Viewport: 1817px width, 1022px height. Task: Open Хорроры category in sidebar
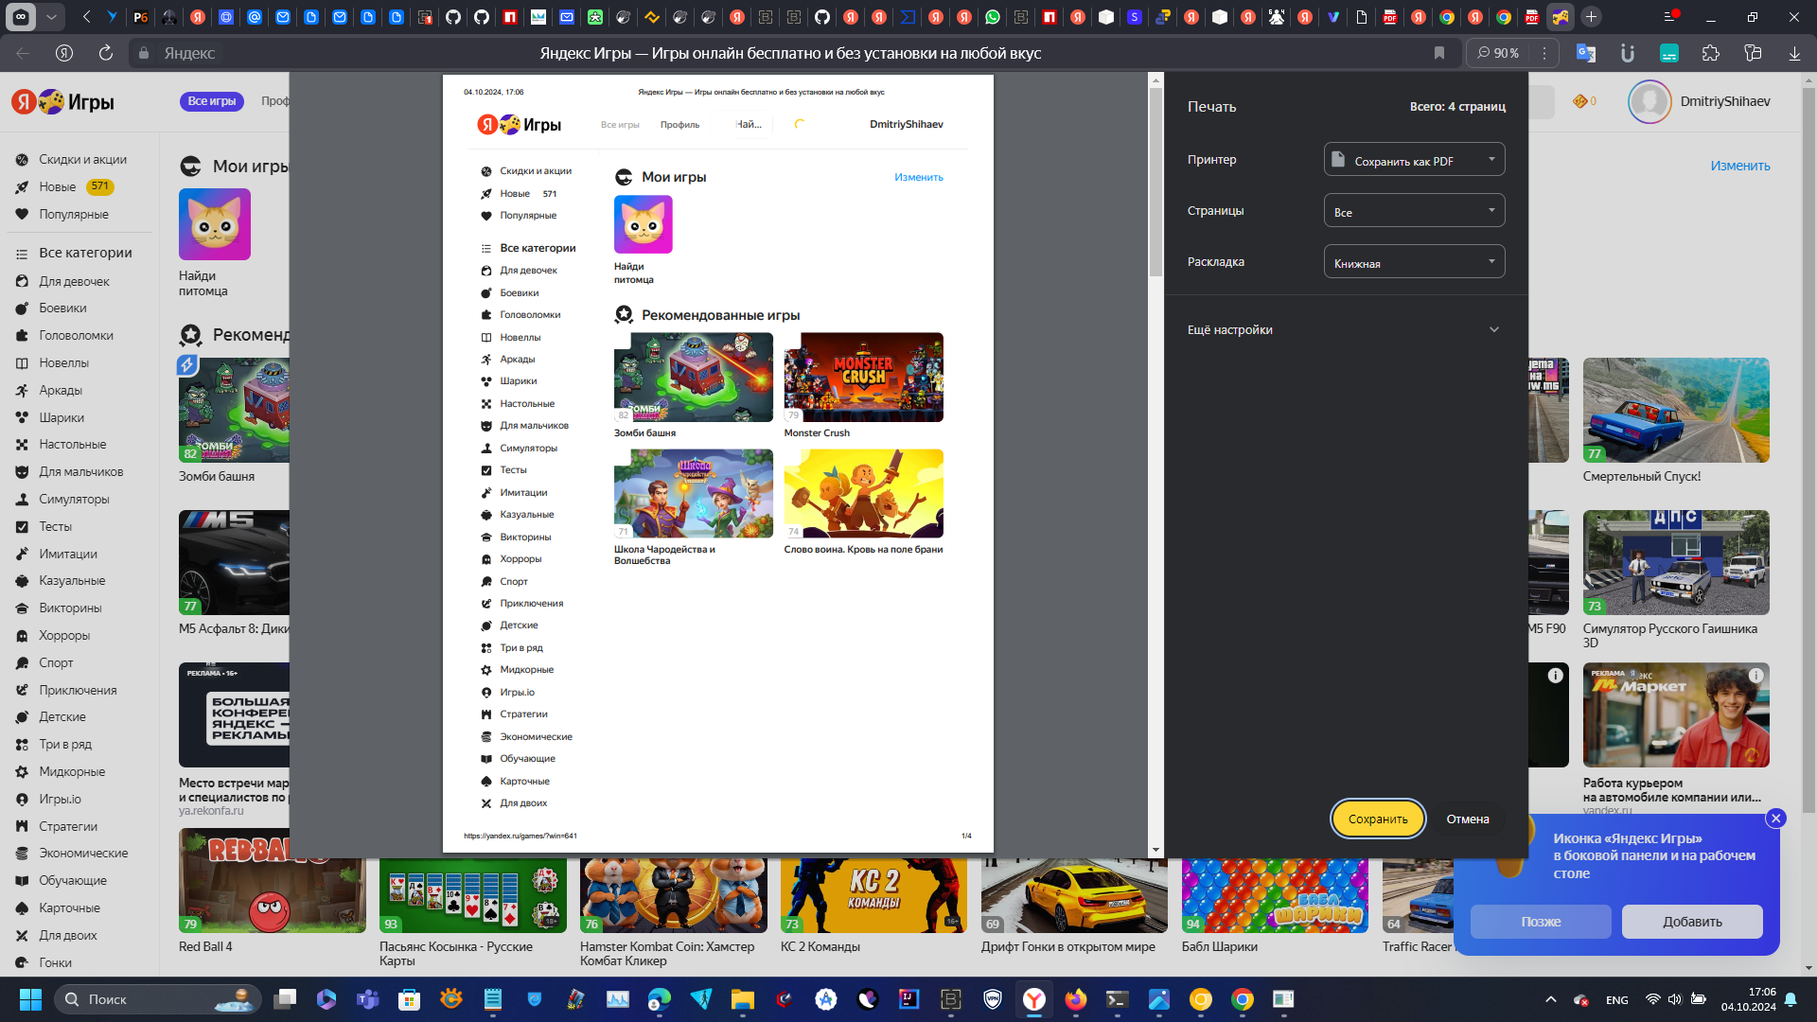click(x=64, y=635)
